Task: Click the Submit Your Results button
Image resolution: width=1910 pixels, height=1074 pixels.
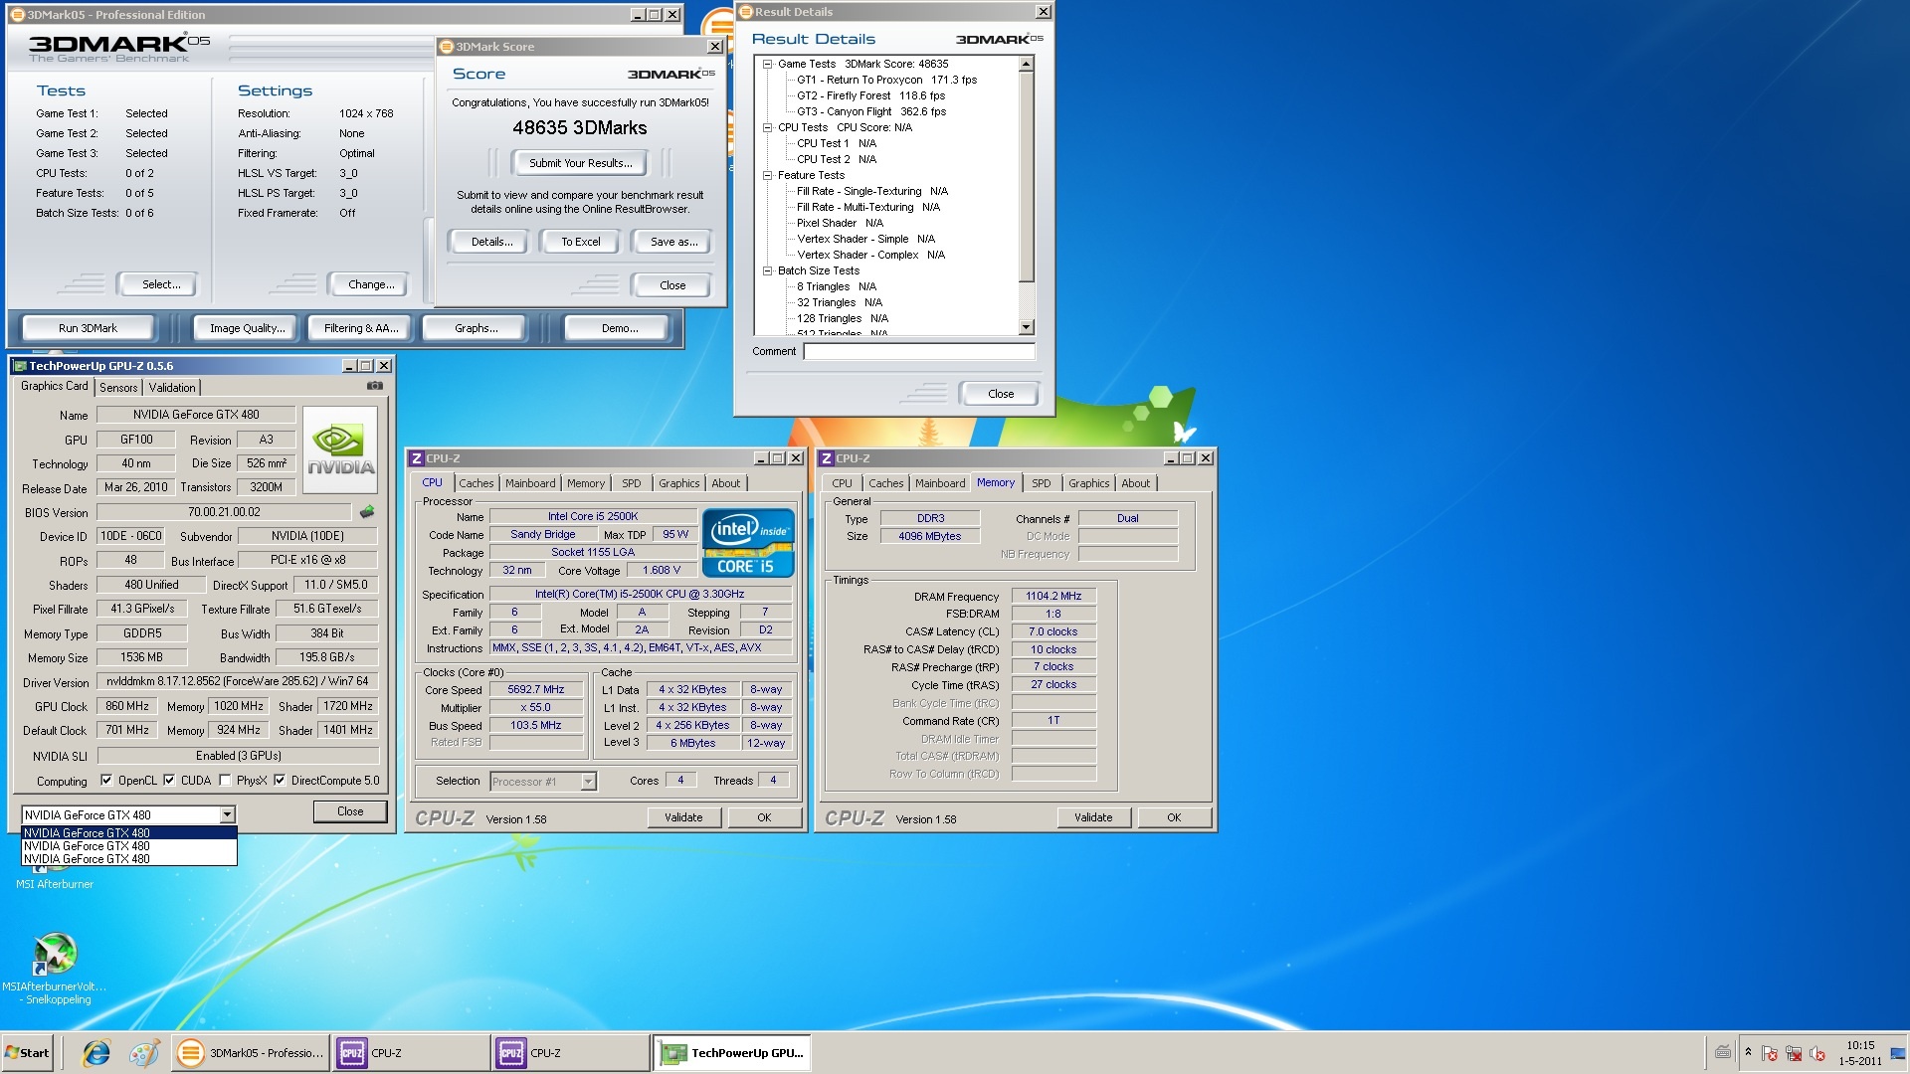Action: point(579,163)
